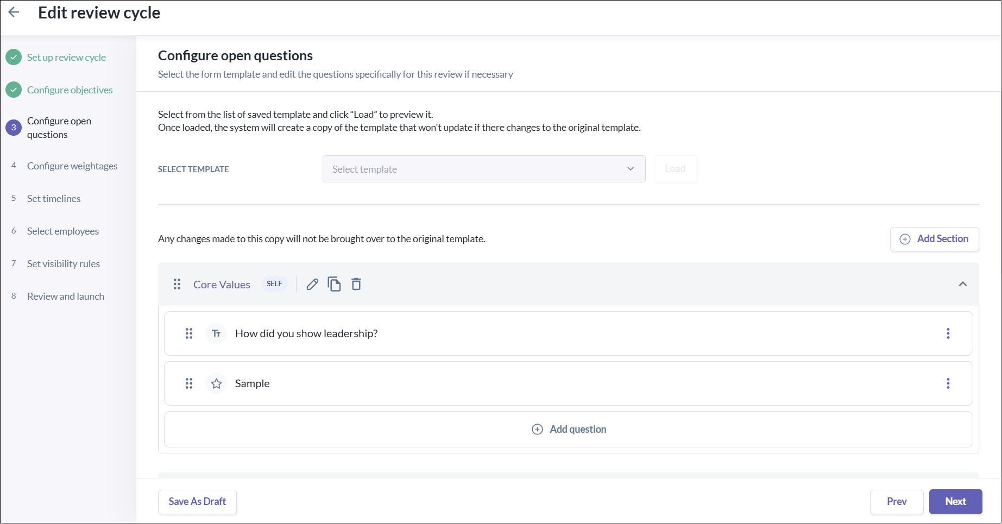Go to Set up review cycle step

click(x=66, y=57)
